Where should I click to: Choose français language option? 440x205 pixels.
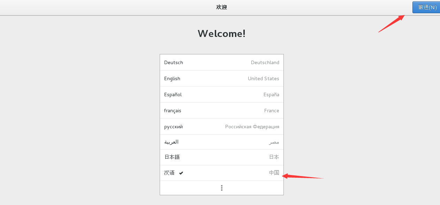222,111
